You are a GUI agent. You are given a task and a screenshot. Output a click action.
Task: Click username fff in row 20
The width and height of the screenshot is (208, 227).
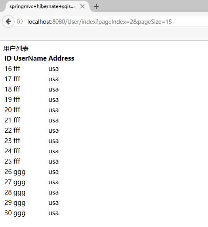pyautogui.click(x=17, y=110)
